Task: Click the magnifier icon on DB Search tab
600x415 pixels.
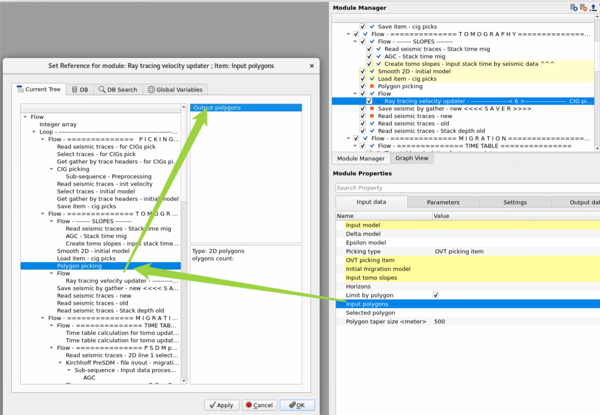Action: pos(102,90)
